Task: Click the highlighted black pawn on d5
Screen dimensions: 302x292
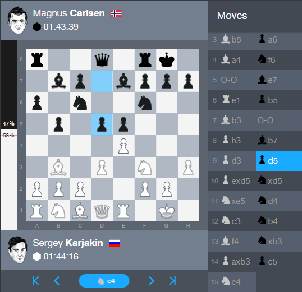Action: 102,124
